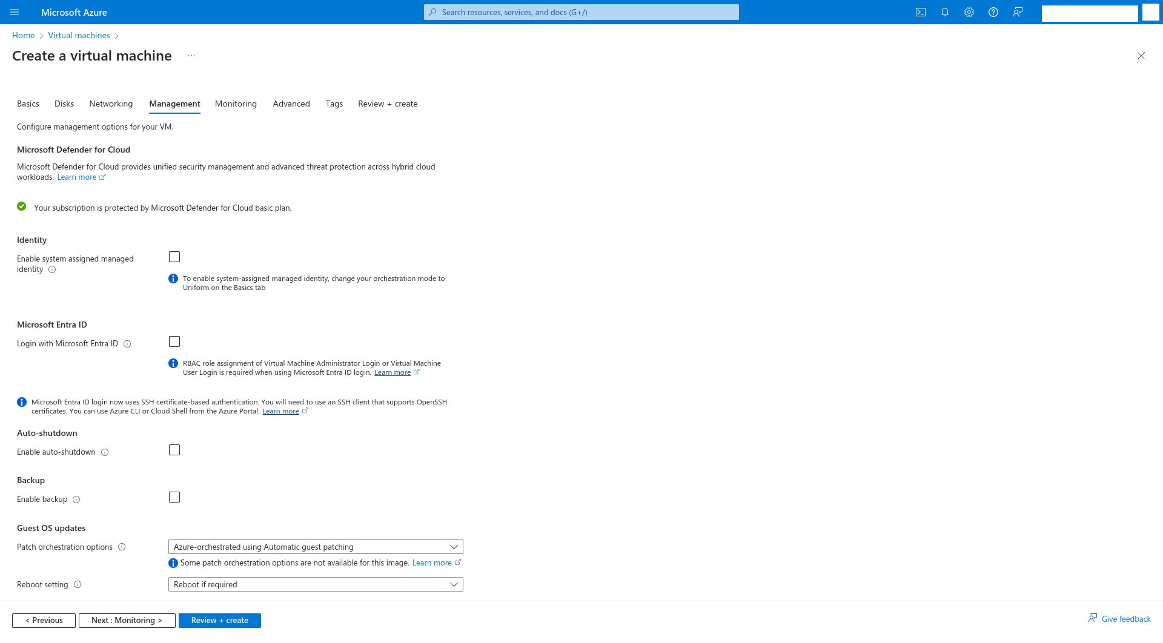Click the chevron after Virtual machines breadcrumb
Viewport: 1163px width, 643px height.
click(x=117, y=36)
